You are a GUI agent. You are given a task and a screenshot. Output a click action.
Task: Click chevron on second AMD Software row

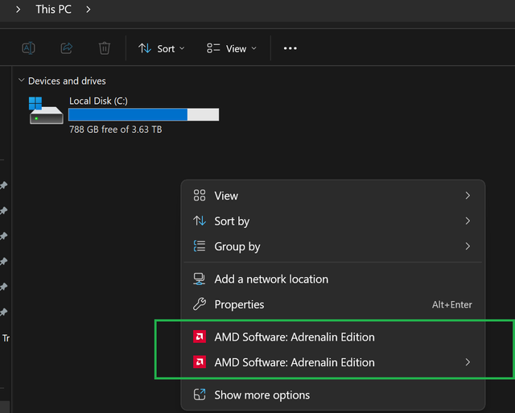468,362
